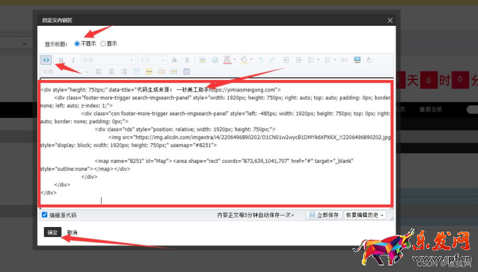Click the Italic formatting icon
This screenshot has width=478, height=272.
[x=73, y=60]
